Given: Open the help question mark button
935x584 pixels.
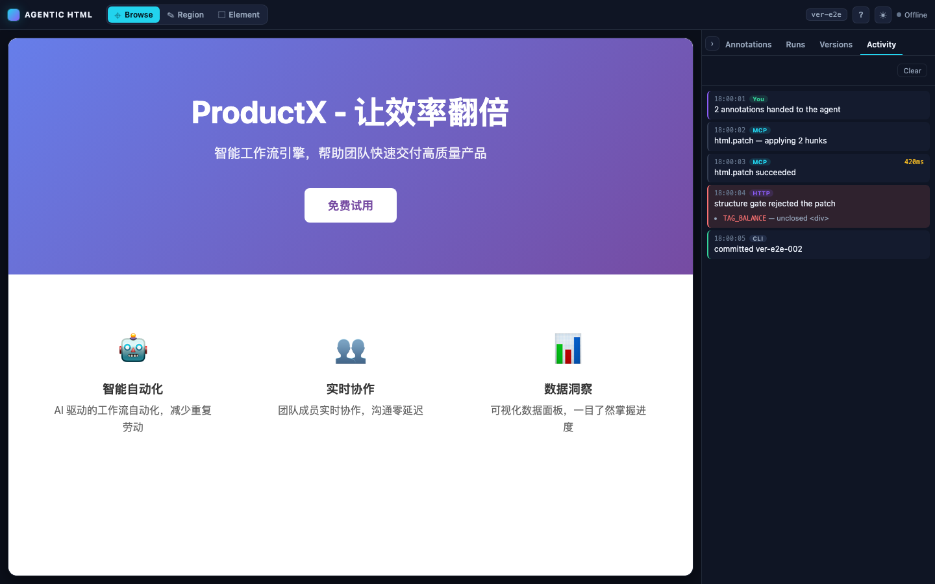Looking at the screenshot, I should 861,15.
